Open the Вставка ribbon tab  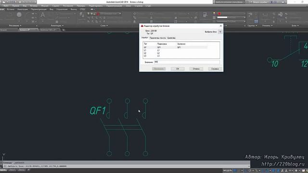[x=11, y=9]
